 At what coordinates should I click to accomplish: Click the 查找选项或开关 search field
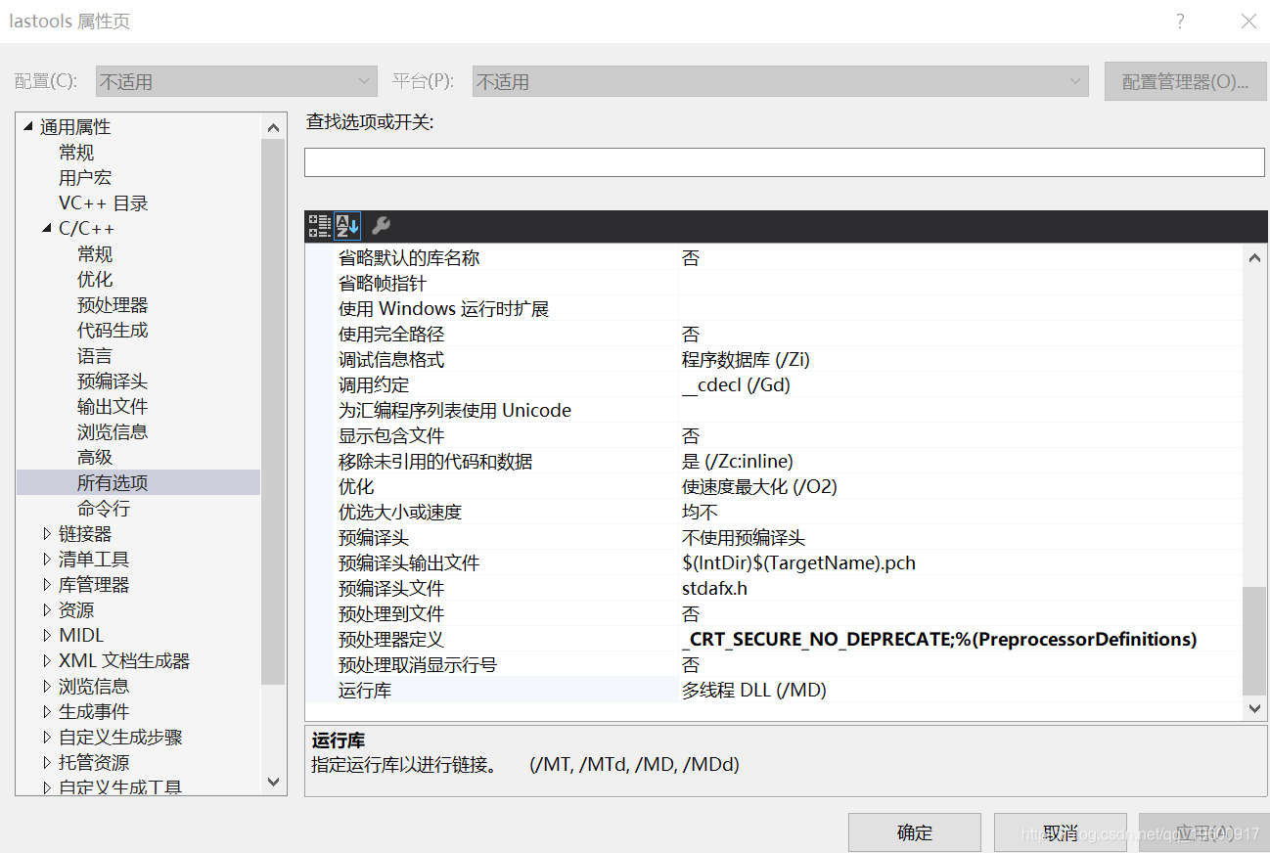[784, 162]
